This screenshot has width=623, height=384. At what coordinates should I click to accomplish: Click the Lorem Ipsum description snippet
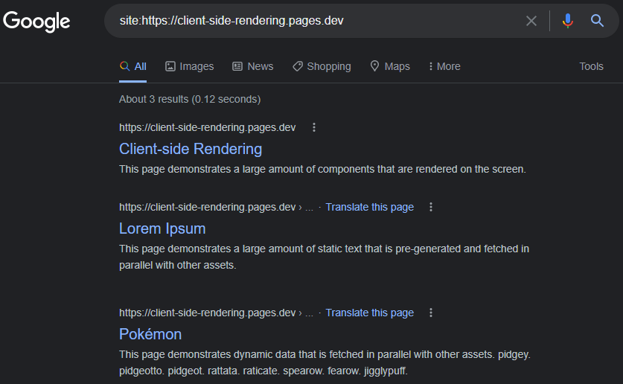point(325,257)
